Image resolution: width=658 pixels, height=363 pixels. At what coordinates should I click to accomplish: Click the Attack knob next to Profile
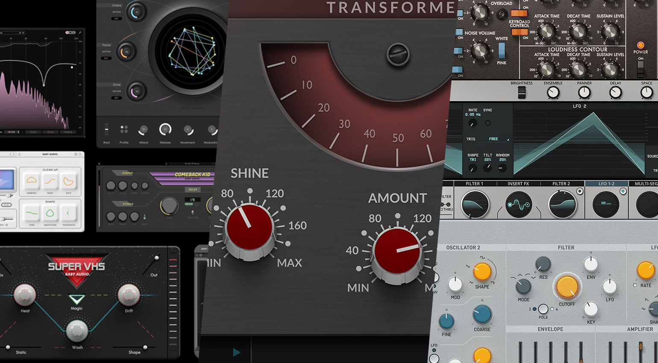[x=144, y=129]
